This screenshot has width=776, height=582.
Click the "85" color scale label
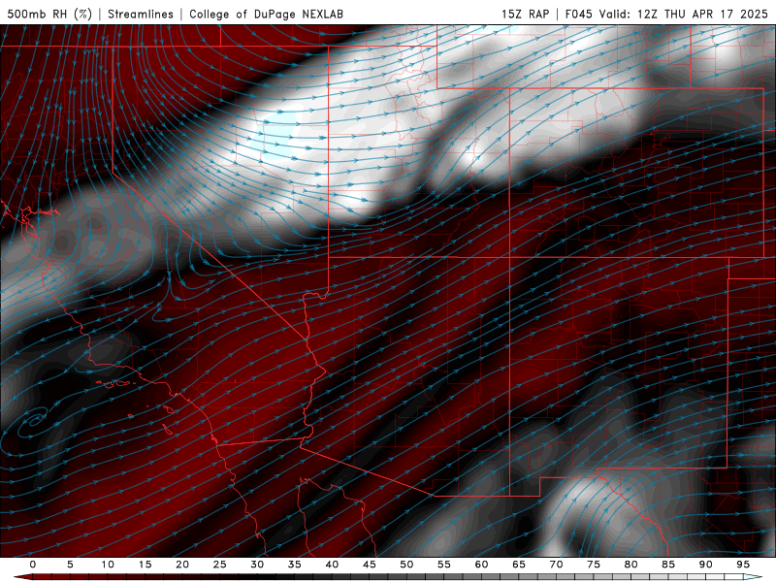668,565
